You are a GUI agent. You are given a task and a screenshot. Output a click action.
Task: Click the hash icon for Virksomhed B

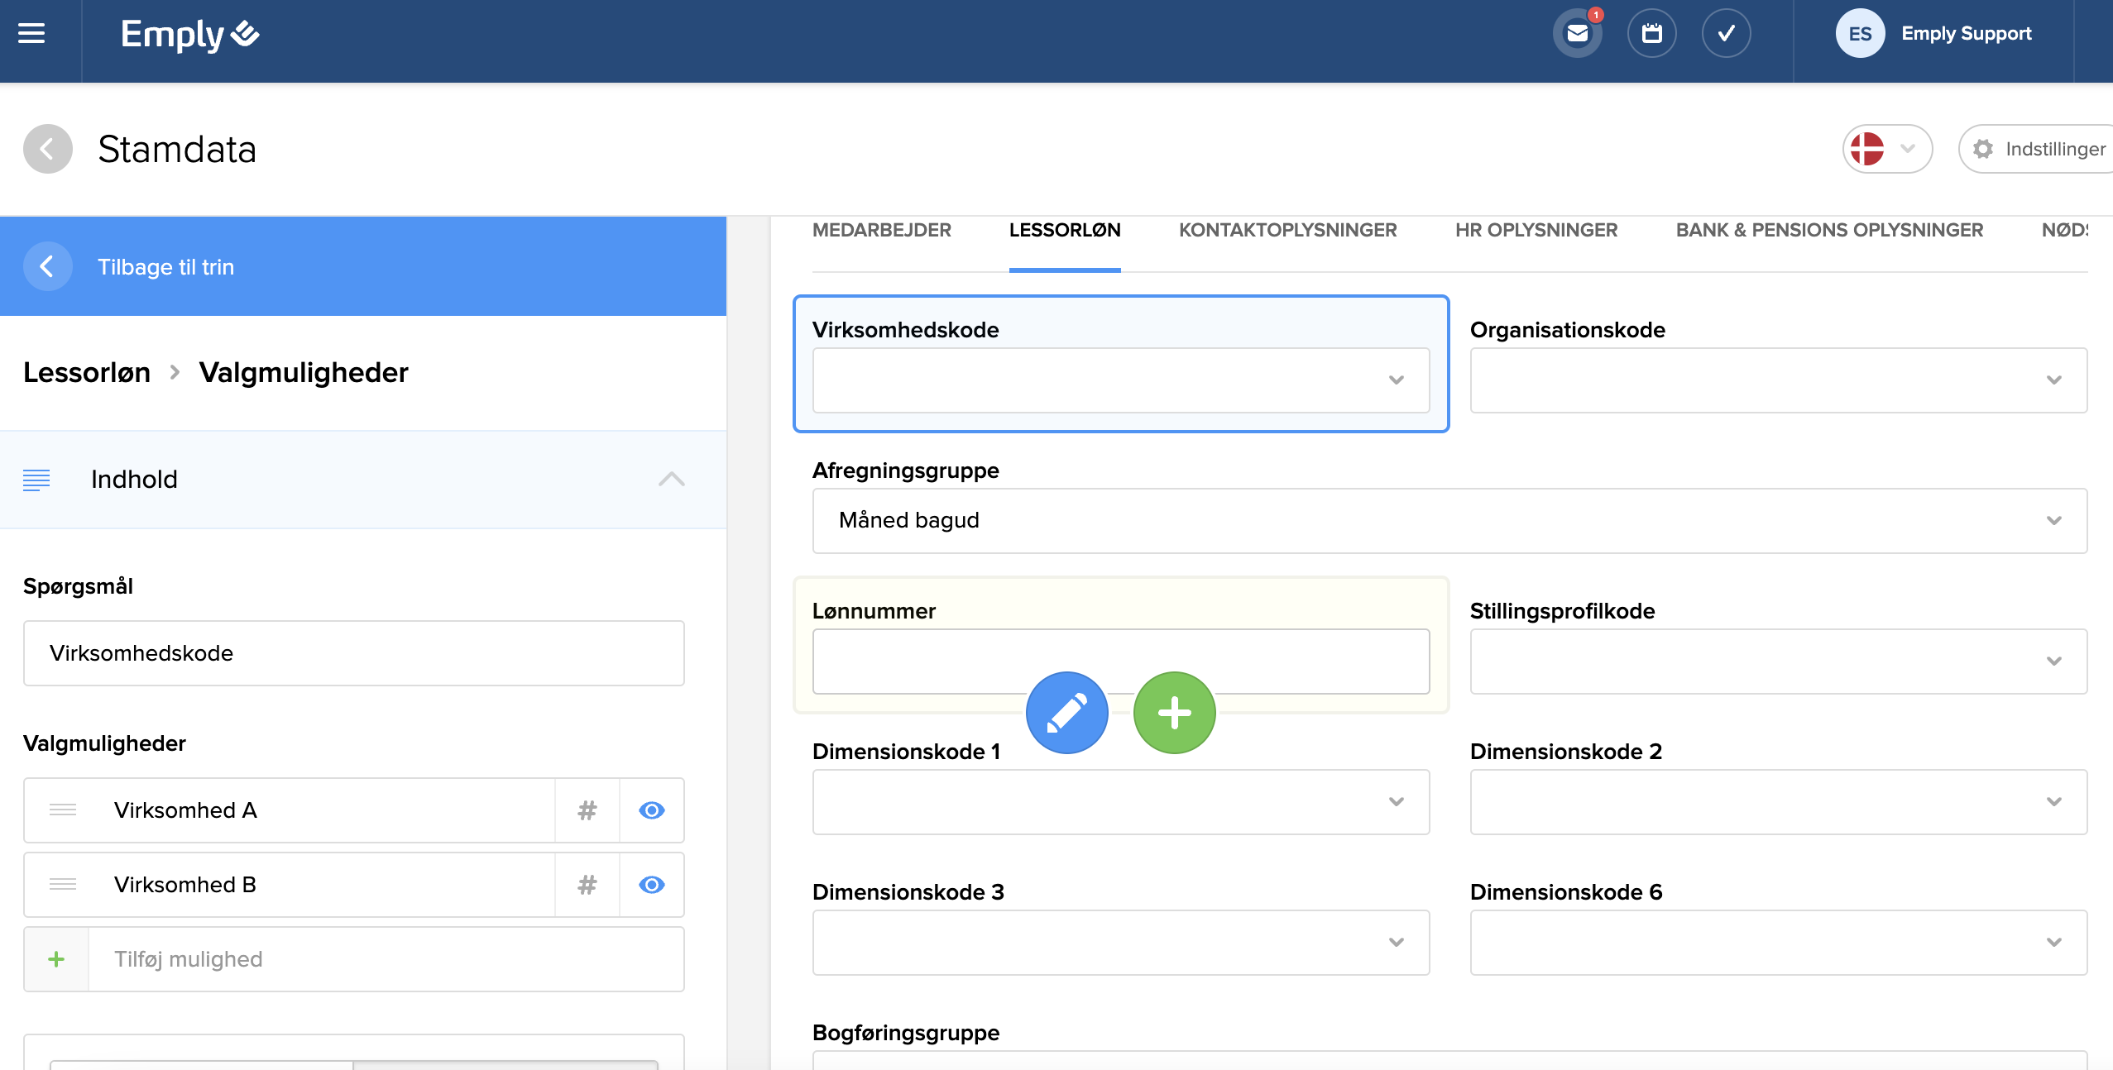(x=587, y=885)
